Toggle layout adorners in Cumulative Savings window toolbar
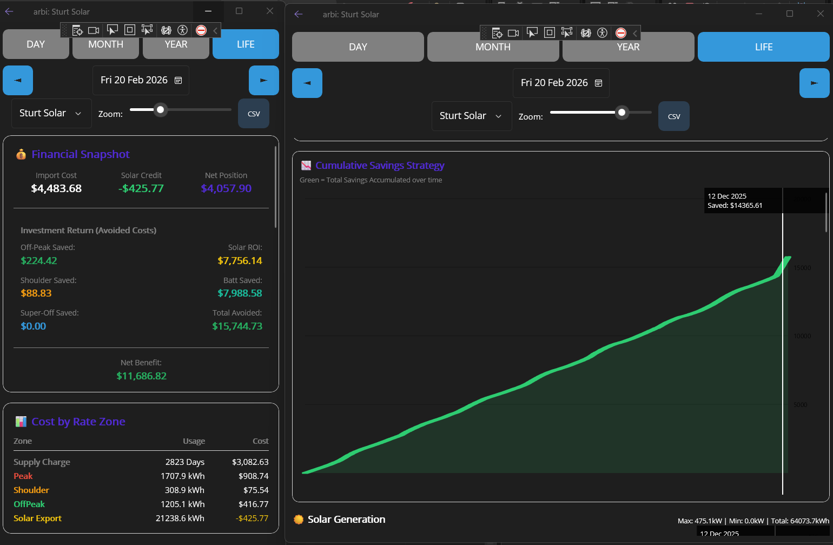 click(x=549, y=33)
